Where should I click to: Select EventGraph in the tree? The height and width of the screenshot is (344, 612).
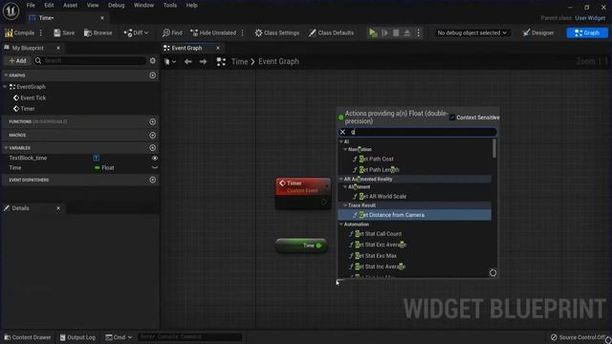click(x=31, y=87)
